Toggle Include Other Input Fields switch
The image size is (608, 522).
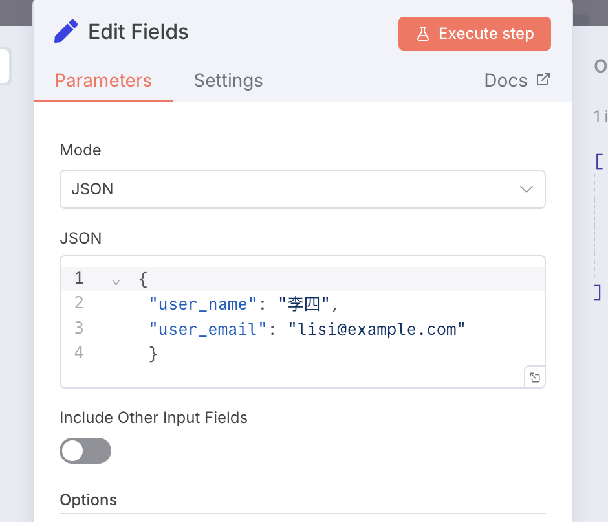pyautogui.click(x=85, y=451)
